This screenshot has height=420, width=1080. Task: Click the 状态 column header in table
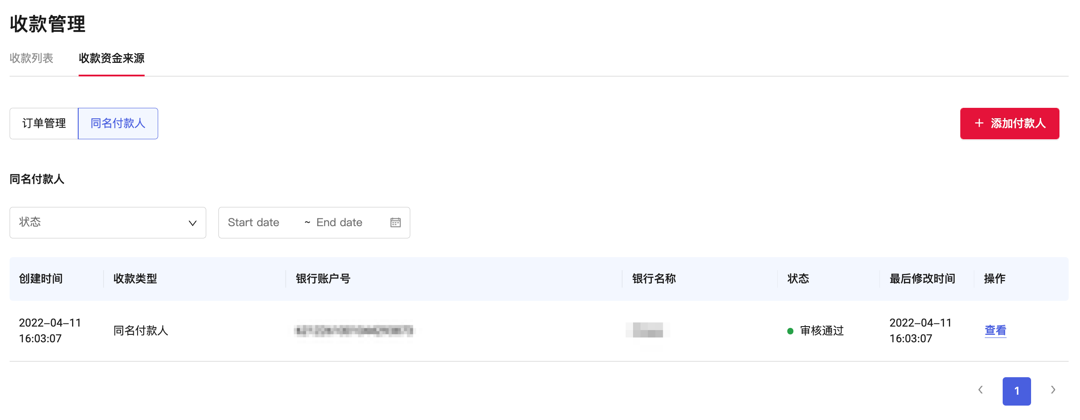[x=798, y=279]
